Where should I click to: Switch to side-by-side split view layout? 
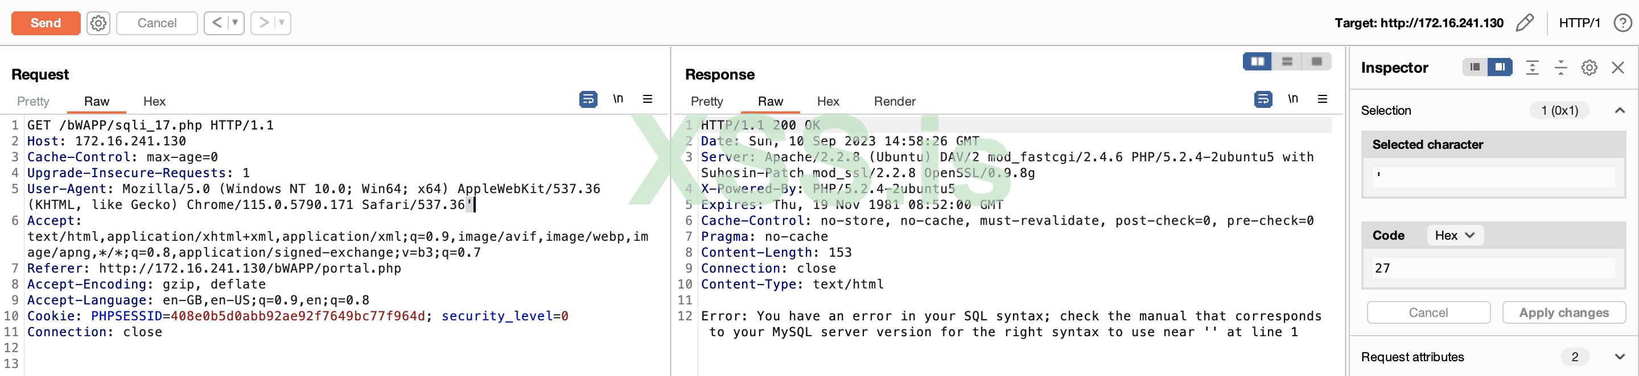1257,61
